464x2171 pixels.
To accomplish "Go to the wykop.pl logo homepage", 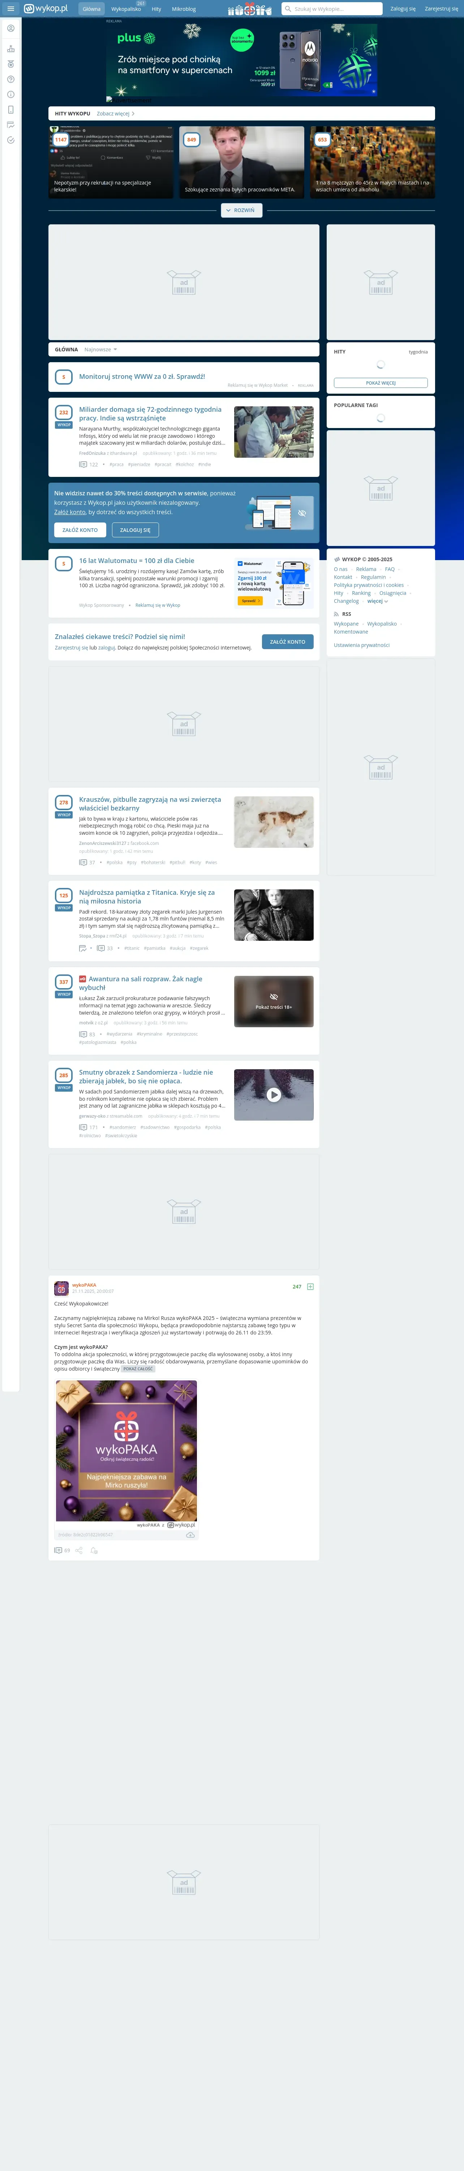I will (x=46, y=8).
